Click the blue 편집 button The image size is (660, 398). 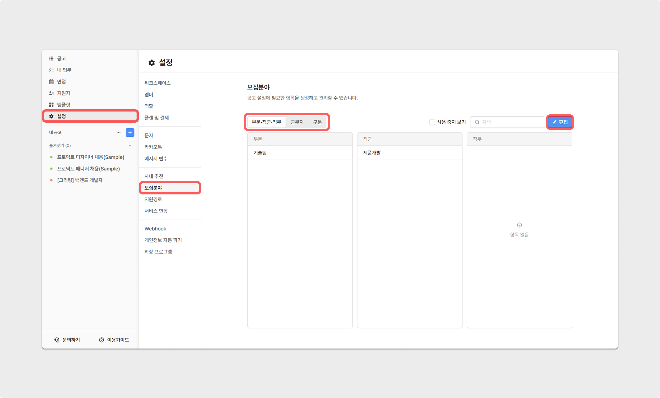560,122
